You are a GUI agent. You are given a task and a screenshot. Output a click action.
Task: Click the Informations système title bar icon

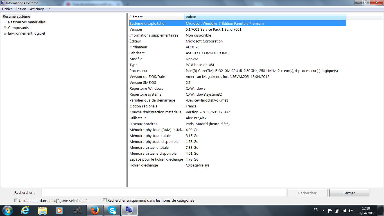[3, 3]
